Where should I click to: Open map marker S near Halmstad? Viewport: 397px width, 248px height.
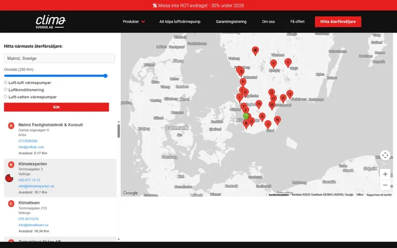click(x=242, y=72)
